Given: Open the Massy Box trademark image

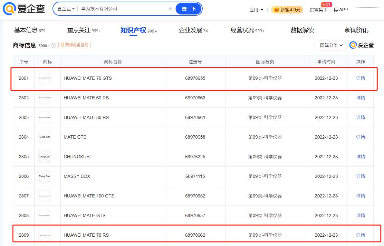Looking at the screenshot, I should pyautogui.click(x=44, y=176).
